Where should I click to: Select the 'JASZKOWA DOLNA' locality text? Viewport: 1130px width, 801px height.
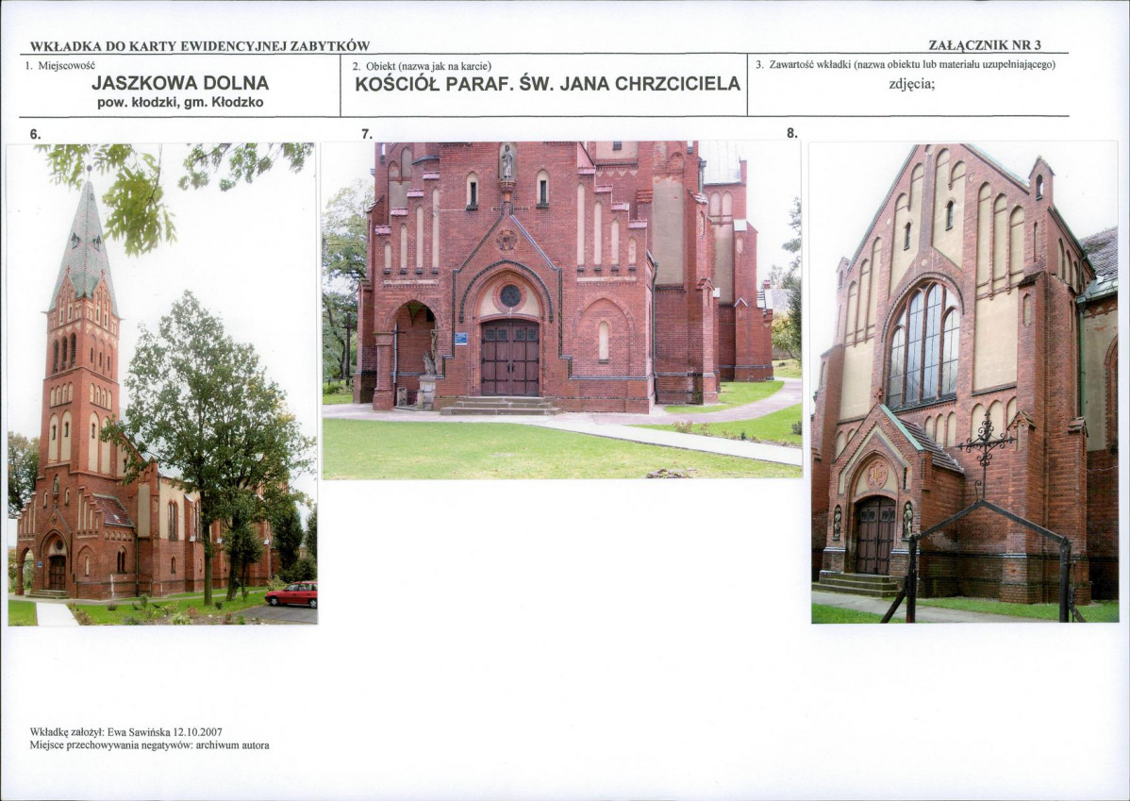coord(180,83)
